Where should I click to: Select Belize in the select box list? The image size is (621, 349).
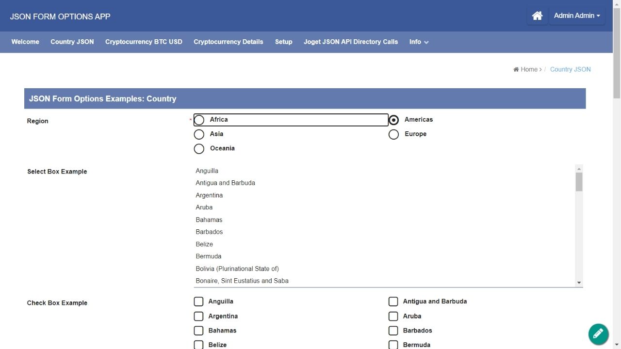(x=384, y=244)
